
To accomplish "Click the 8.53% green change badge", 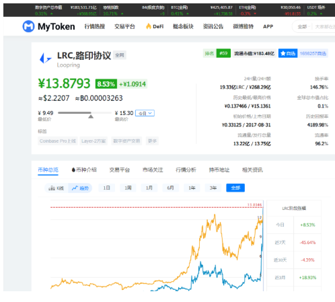I will (106, 84).
